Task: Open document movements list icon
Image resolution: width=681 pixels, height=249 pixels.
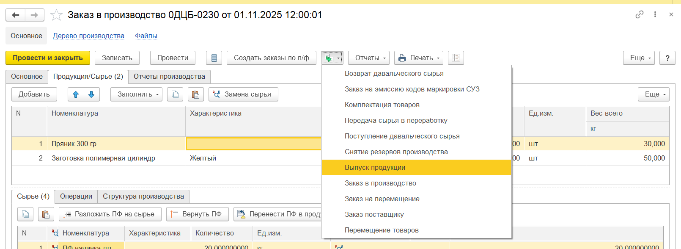Action: (214, 58)
